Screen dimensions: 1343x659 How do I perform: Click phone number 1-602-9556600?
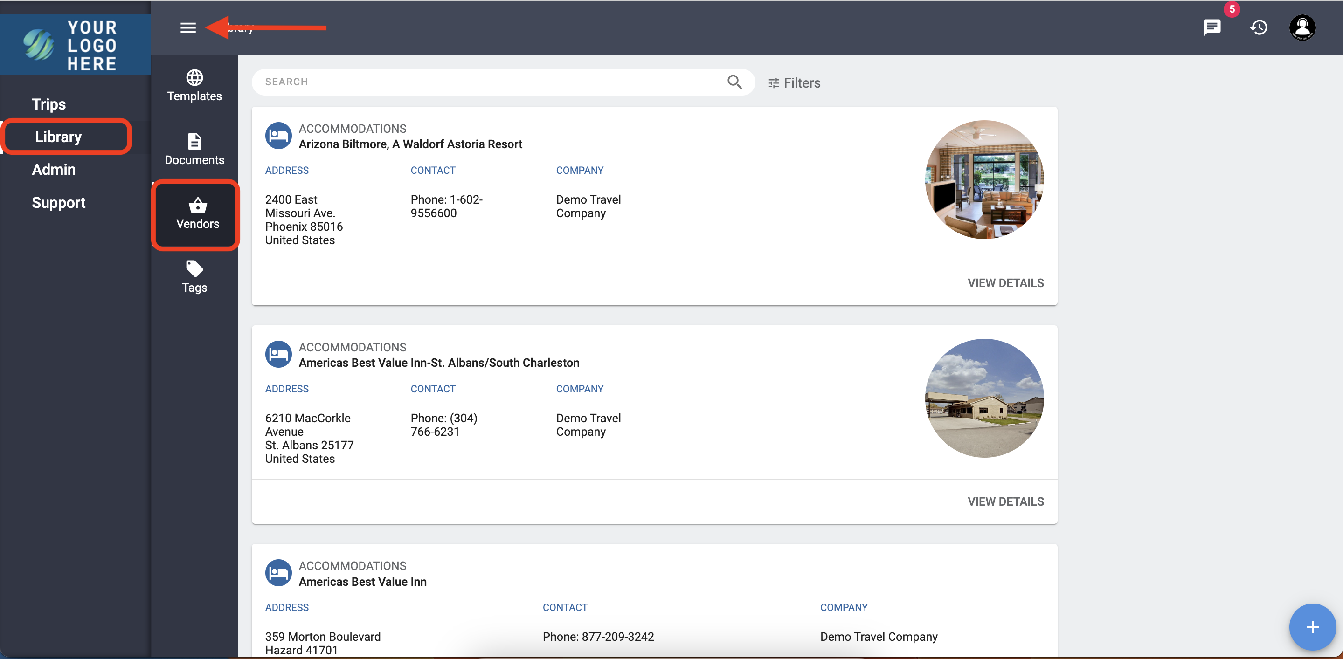click(x=446, y=206)
